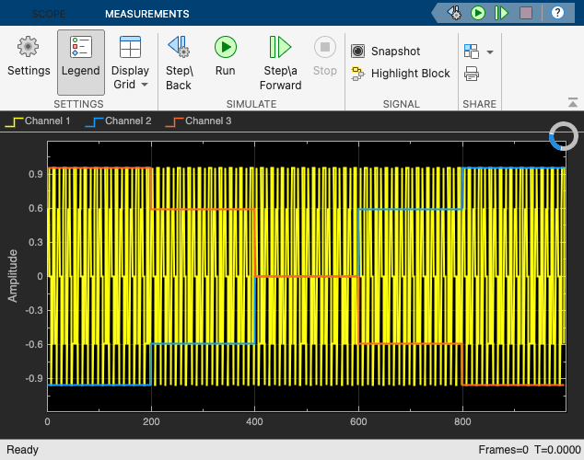Image resolution: width=584 pixels, height=460 pixels.
Task: Toggle Channel 2 legend entry
Action: [x=117, y=121]
